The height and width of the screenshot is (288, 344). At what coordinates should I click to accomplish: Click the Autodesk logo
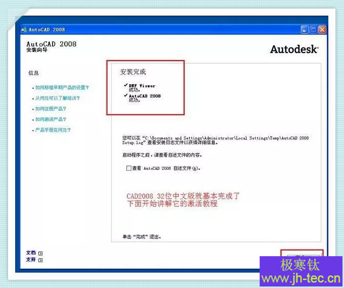tap(294, 49)
